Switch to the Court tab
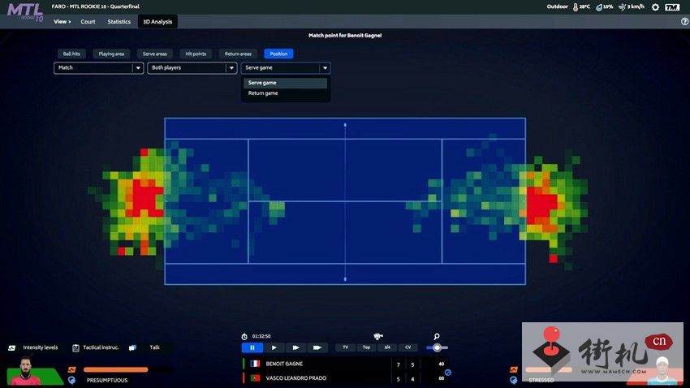The width and height of the screenshot is (690, 388). coord(88,22)
